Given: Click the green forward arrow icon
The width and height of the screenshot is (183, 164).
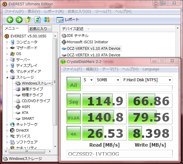Looking at the screenshot, I should (x=19, y=20).
